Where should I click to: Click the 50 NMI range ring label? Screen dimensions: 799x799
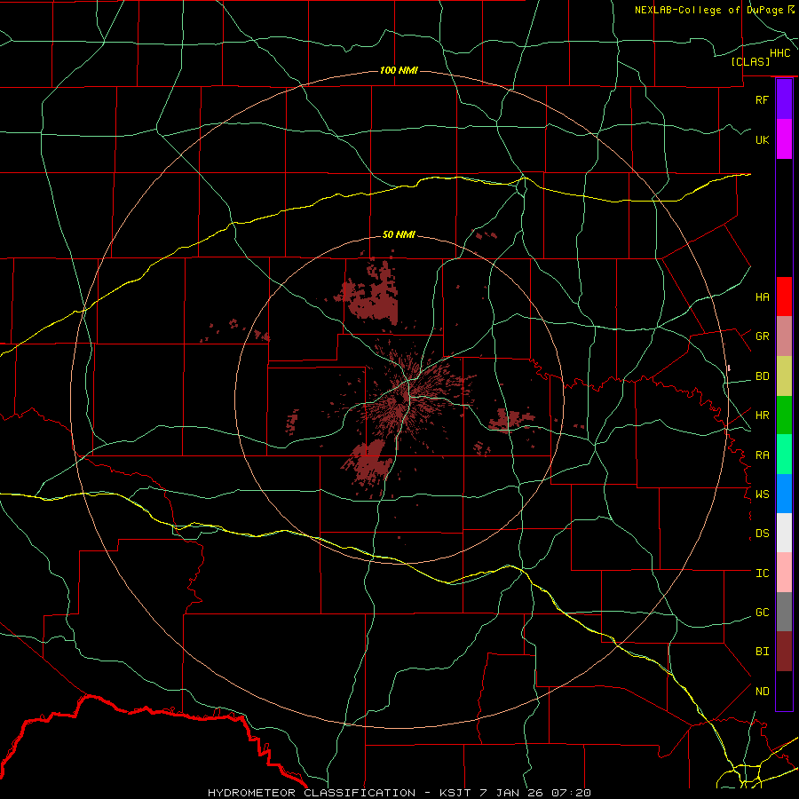click(x=399, y=234)
